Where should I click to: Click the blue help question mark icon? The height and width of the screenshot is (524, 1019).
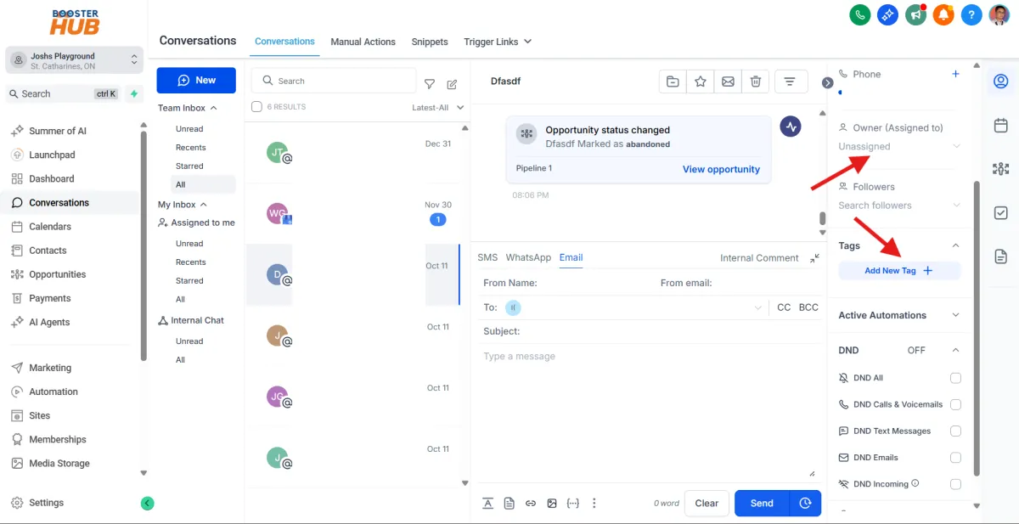pos(971,14)
